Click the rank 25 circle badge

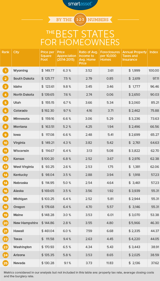point(5,263)
